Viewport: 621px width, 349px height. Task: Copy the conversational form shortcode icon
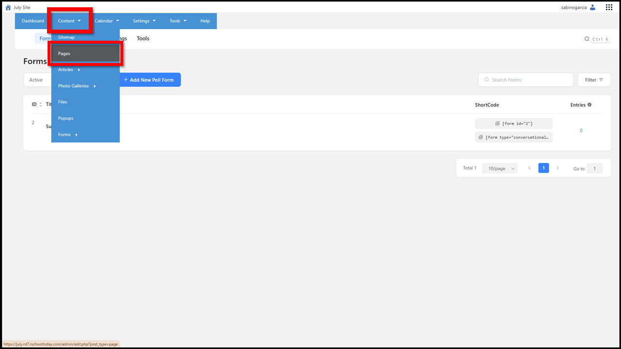[481, 137]
